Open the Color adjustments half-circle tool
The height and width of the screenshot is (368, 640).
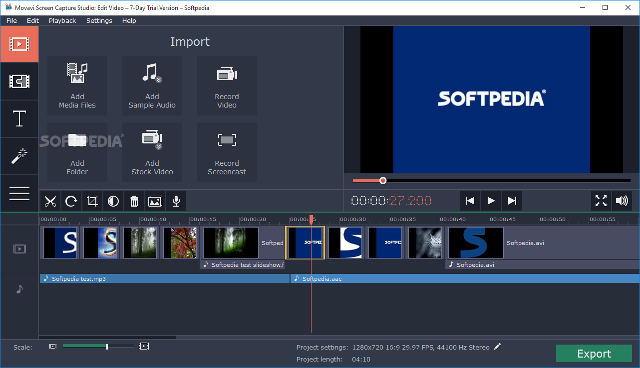tap(113, 201)
